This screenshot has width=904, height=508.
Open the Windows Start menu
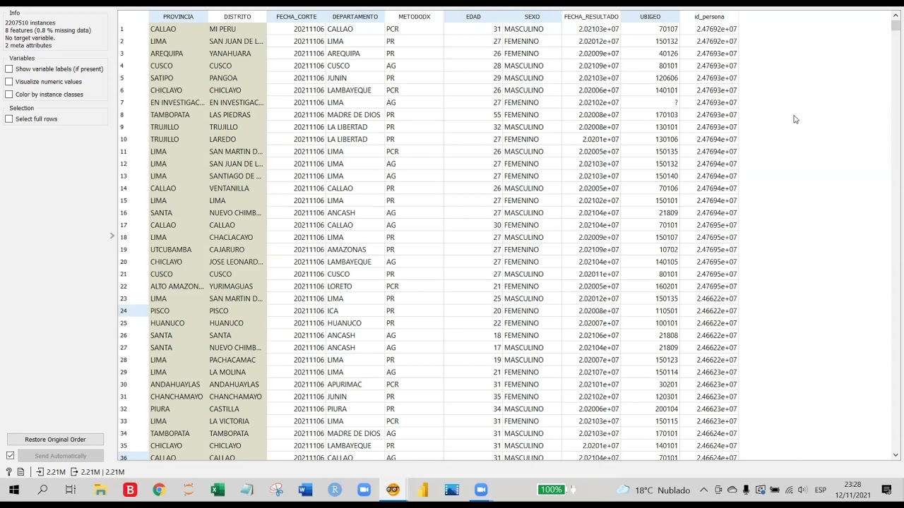[13, 490]
